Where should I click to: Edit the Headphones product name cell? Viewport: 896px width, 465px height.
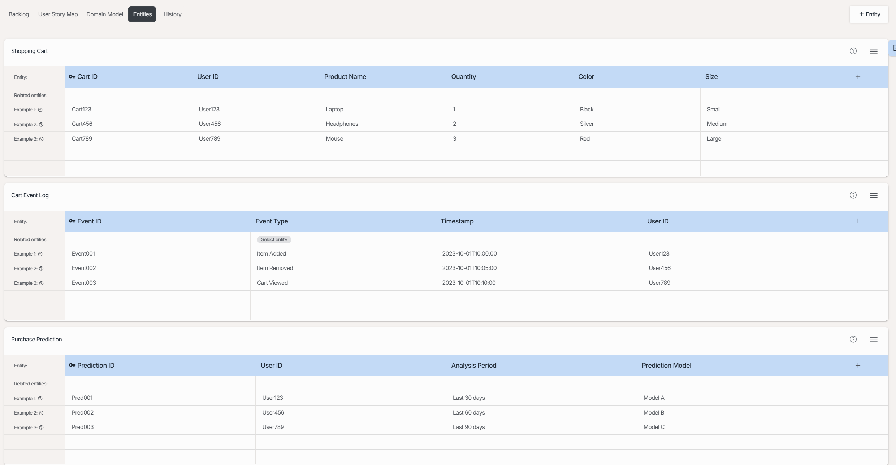[x=342, y=124]
